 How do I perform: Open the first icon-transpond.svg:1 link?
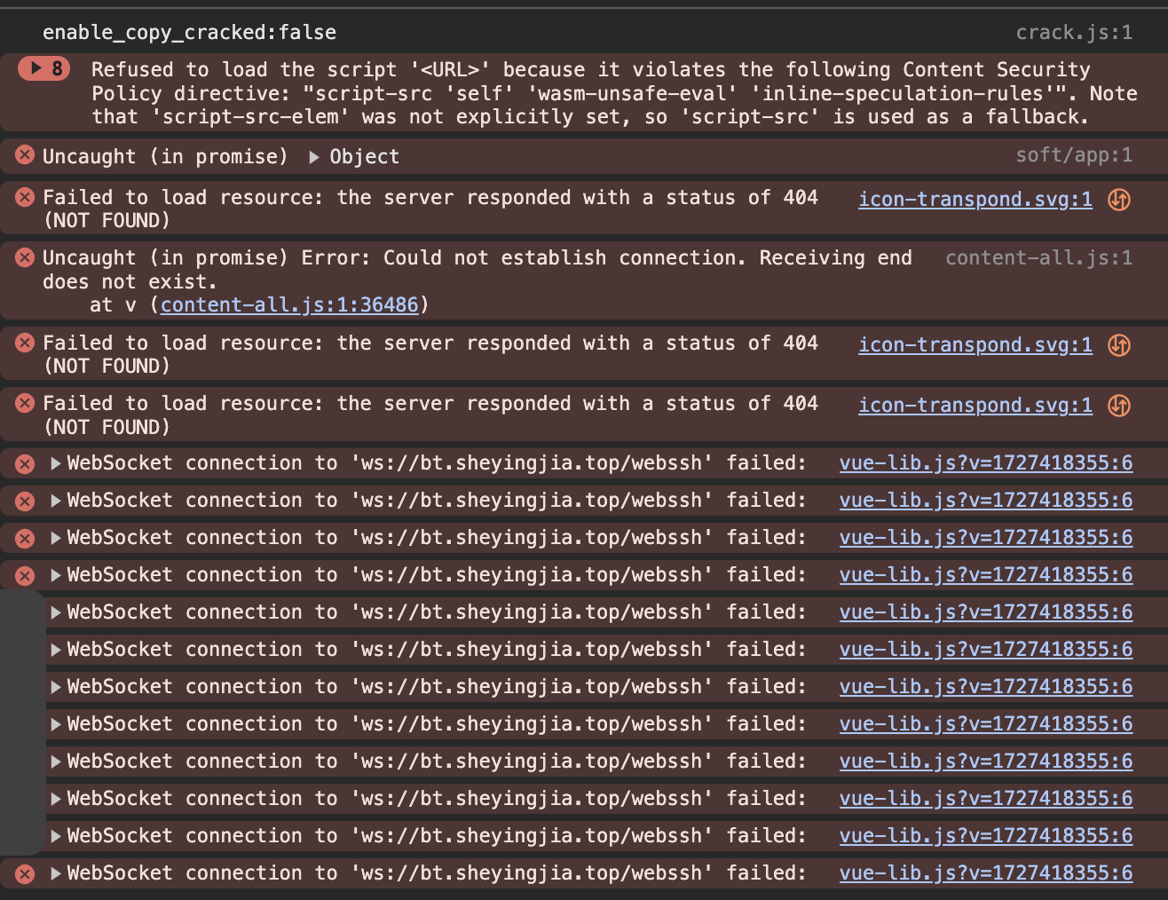point(975,199)
